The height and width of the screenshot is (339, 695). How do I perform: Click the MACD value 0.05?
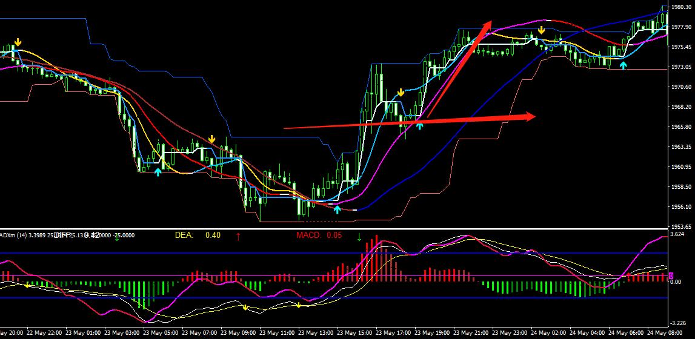(x=334, y=235)
